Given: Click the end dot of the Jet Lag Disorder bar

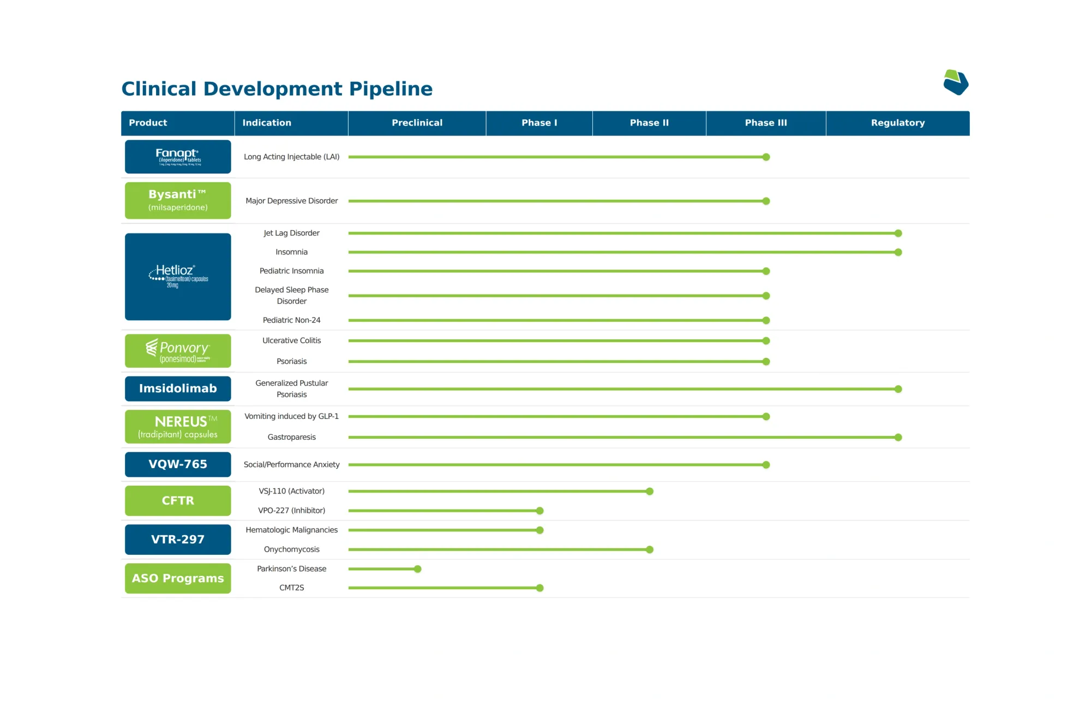Looking at the screenshot, I should click(x=898, y=234).
